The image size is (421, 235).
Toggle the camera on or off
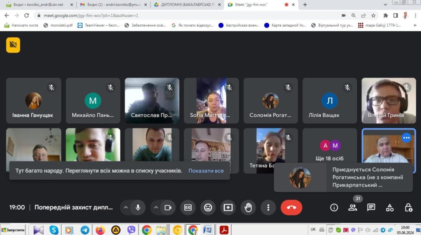point(168,207)
